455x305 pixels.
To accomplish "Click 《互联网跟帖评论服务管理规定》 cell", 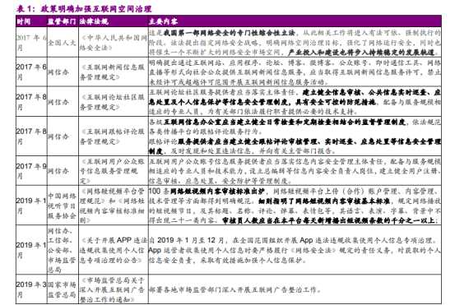I will (x=113, y=136).
